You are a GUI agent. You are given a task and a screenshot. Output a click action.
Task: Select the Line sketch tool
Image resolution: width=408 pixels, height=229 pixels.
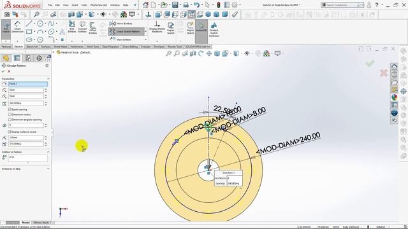29,24
